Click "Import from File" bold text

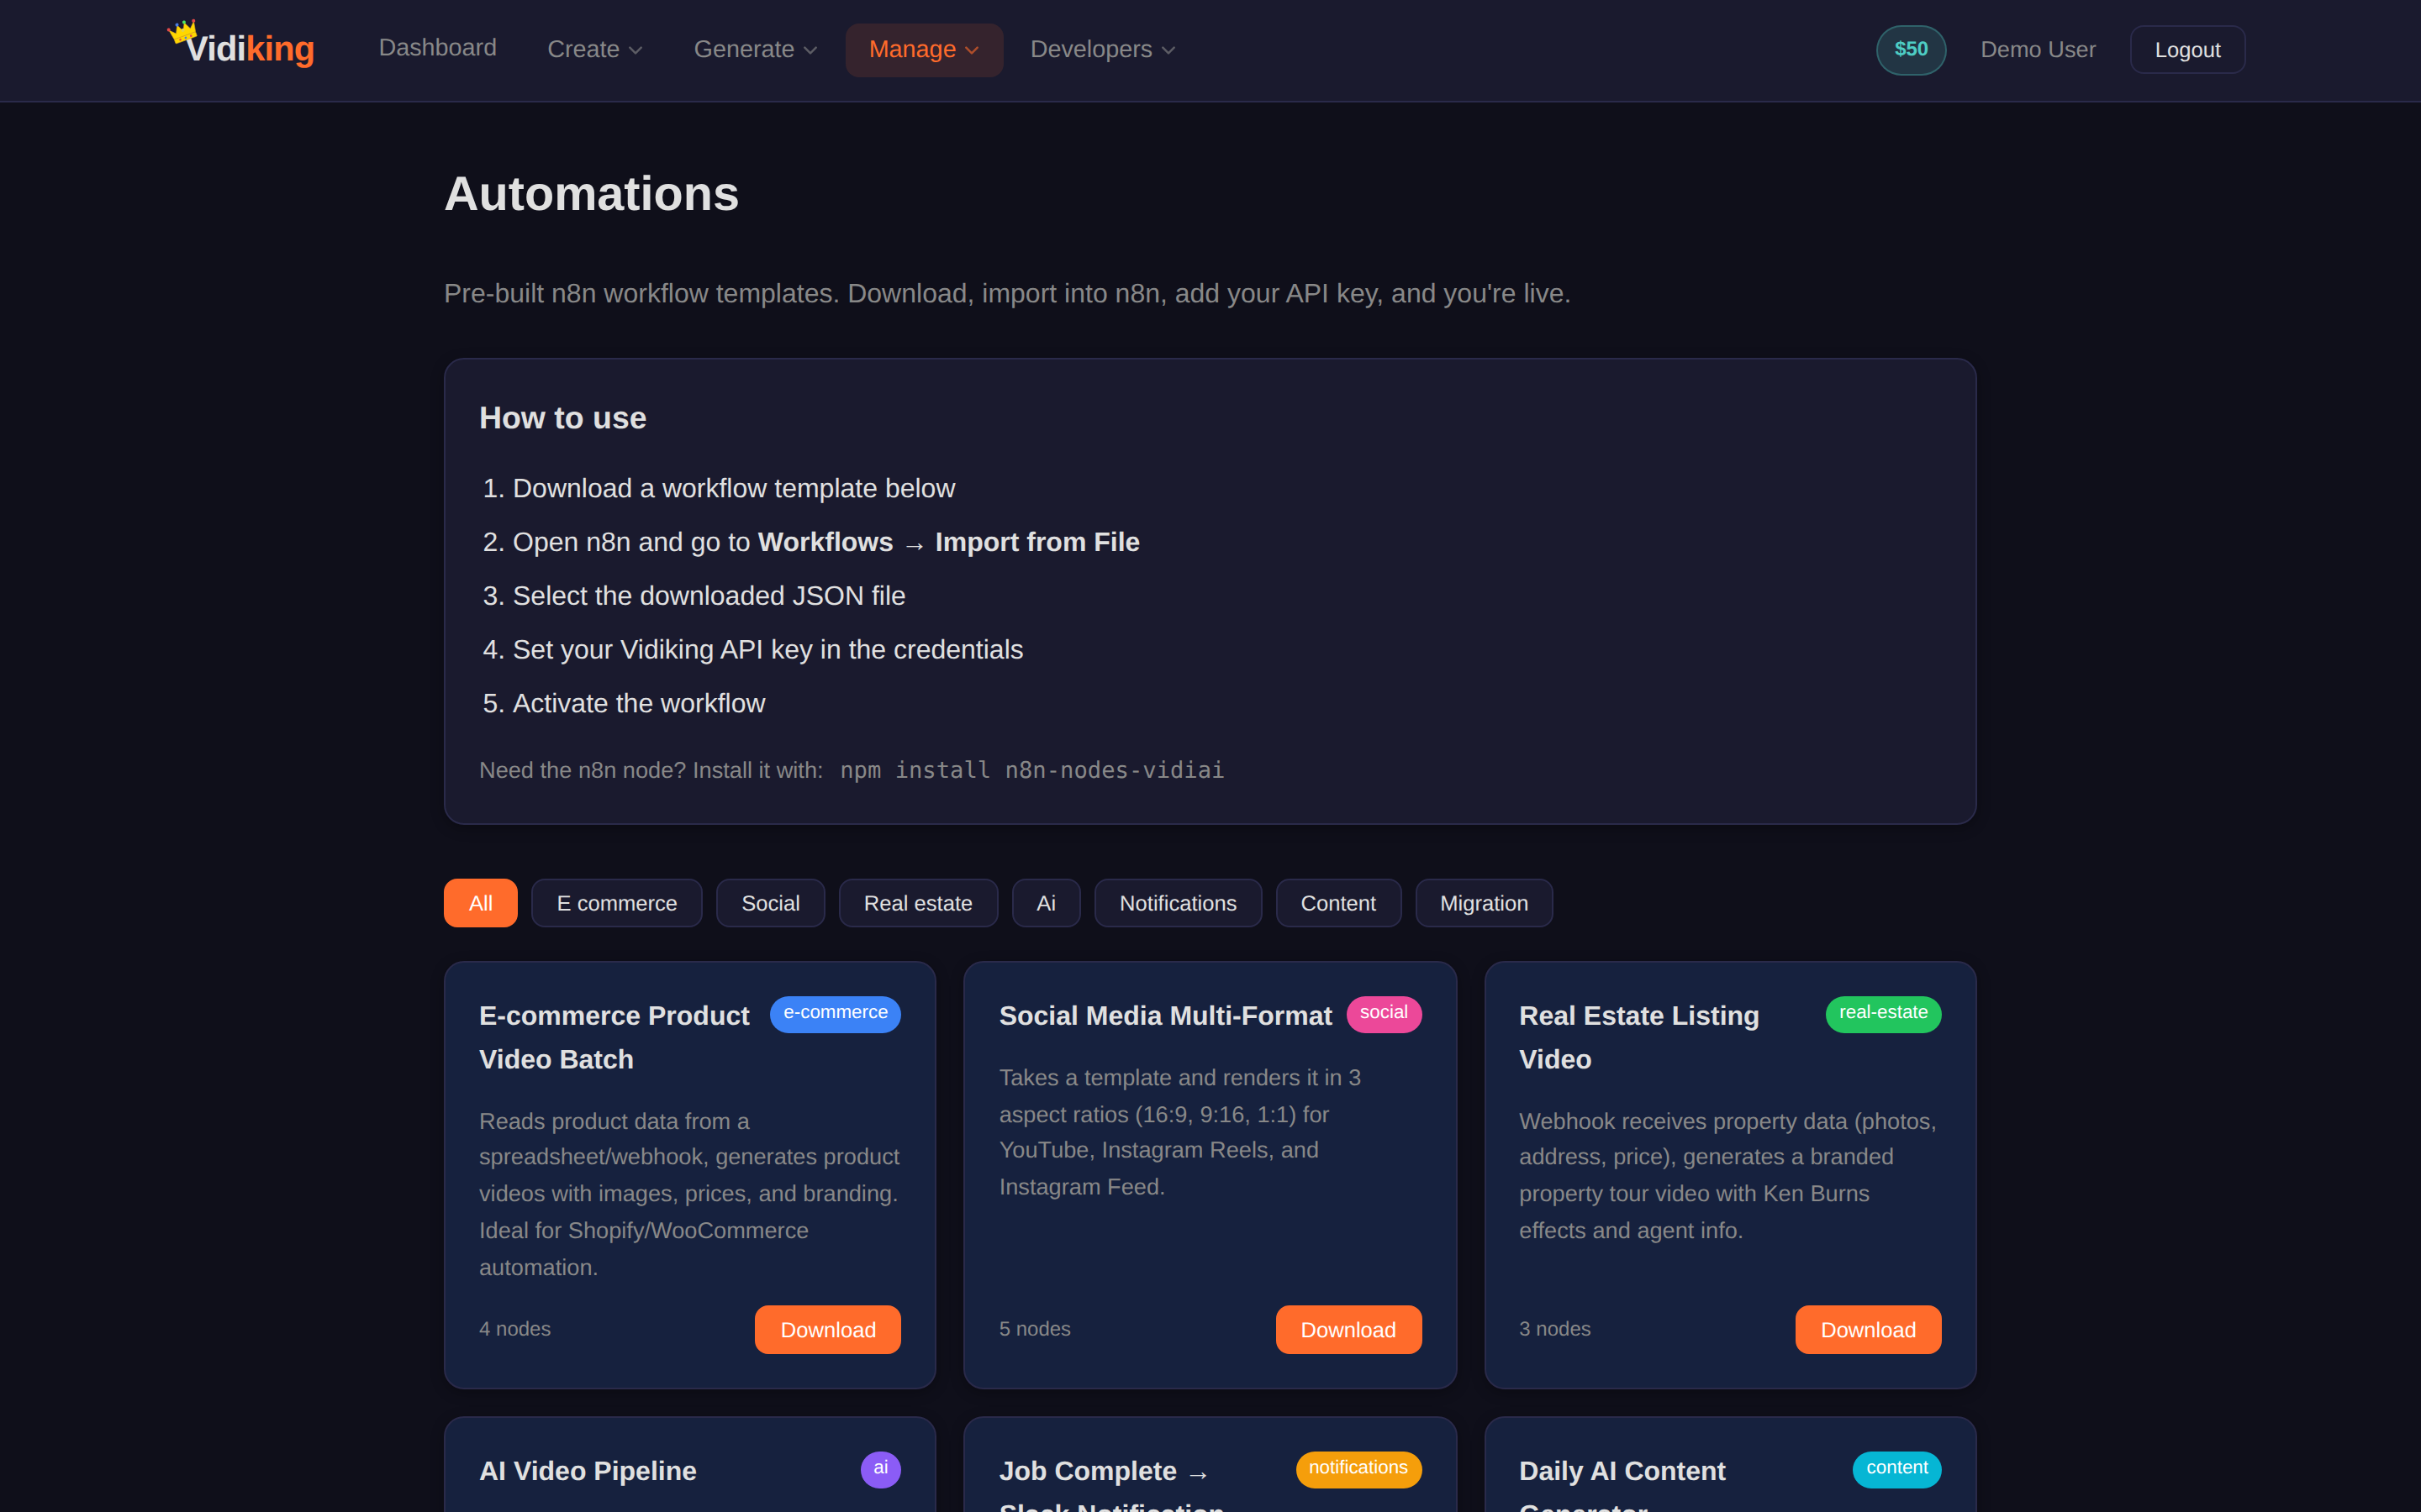coord(1036,542)
